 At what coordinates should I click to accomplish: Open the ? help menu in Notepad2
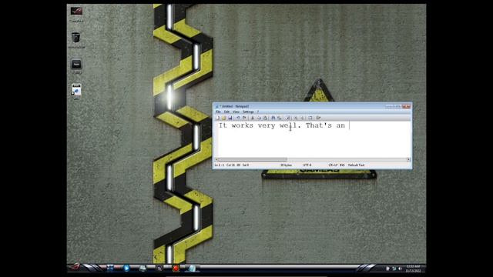pos(258,112)
